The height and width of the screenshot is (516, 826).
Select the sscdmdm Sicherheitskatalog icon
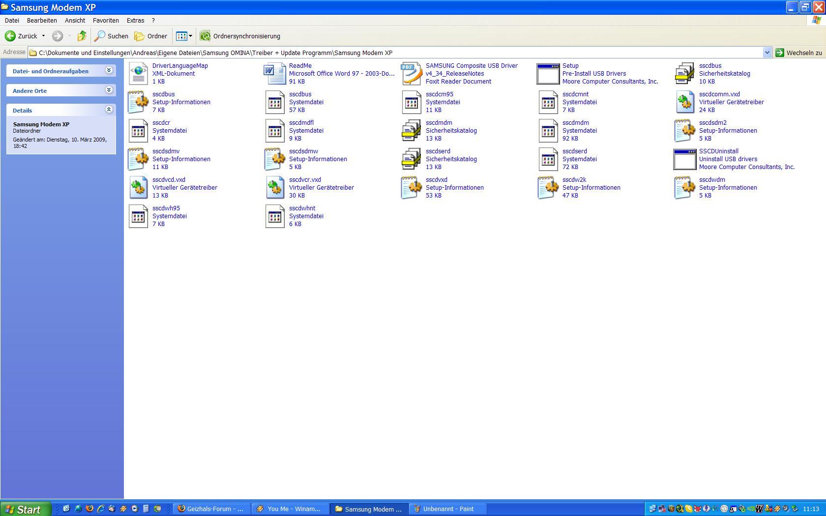[412, 131]
